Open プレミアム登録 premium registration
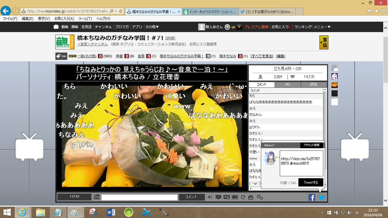This screenshot has height=218, width=388. pos(256,27)
